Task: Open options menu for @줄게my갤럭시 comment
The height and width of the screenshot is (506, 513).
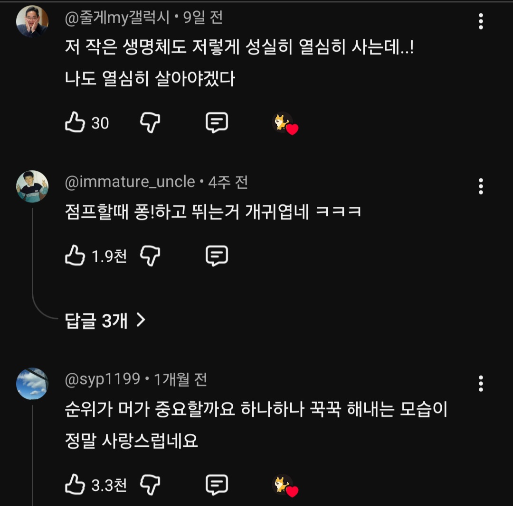Action: (x=481, y=21)
